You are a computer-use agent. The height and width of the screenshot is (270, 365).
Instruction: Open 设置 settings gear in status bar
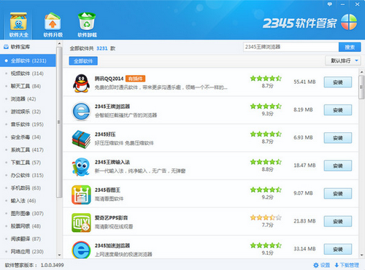(321, 265)
